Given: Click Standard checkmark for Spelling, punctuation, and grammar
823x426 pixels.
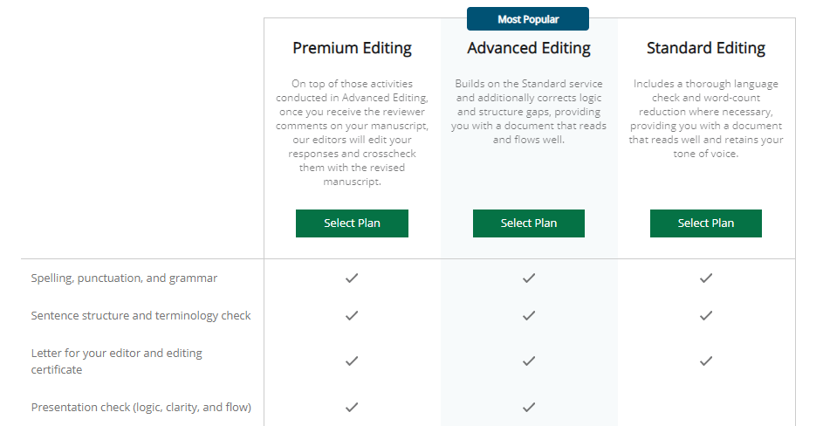Looking at the screenshot, I should click(x=706, y=278).
